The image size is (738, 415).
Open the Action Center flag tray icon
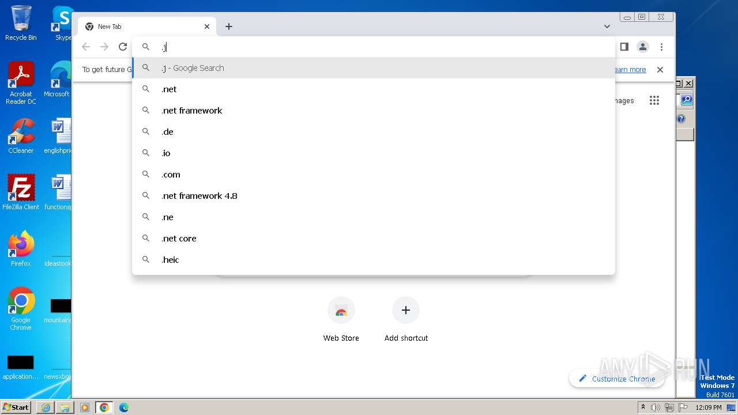pyautogui.click(x=682, y=408)
